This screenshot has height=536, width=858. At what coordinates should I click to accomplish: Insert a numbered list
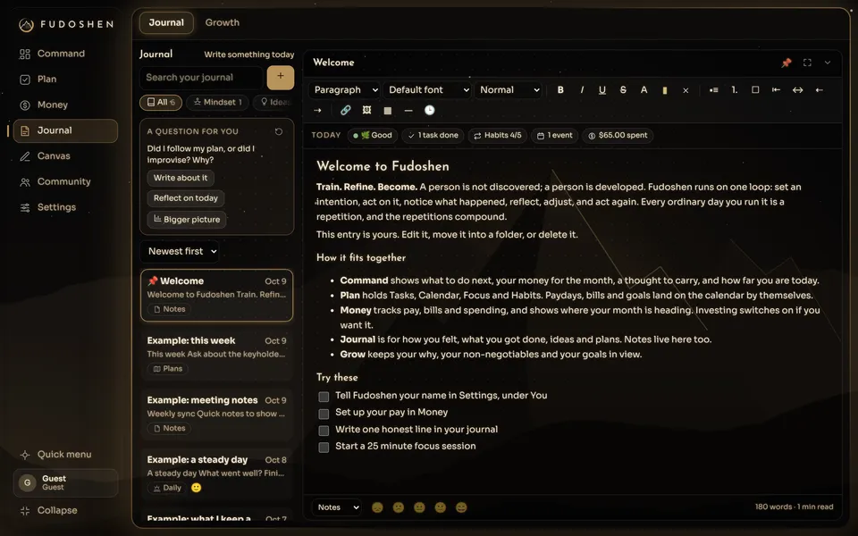[x=735, y=89]
